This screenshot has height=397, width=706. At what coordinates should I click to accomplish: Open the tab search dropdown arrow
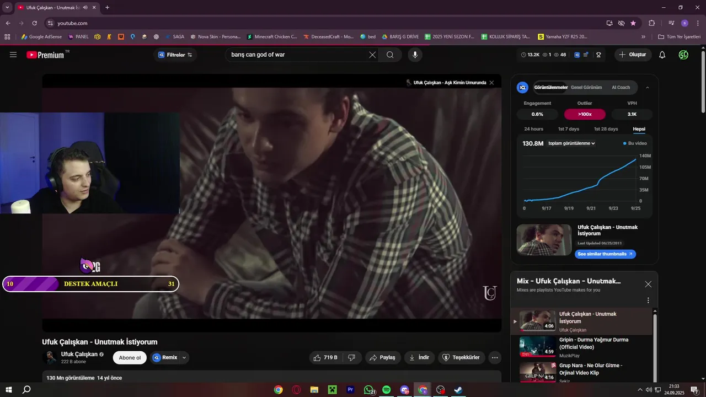point(7,8)
